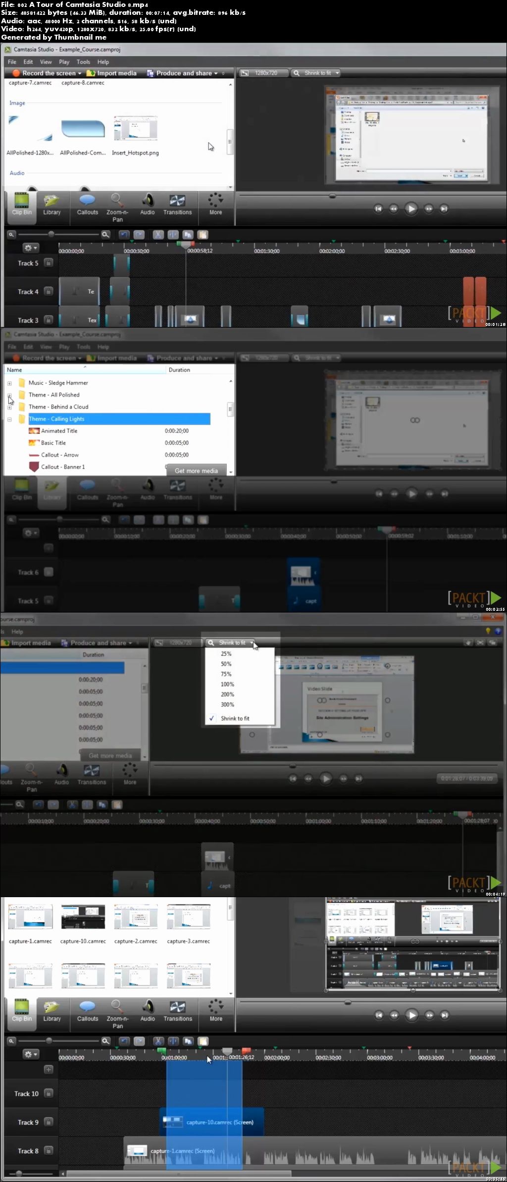
Task: Open timeline gear options dropdown in bottom frame
Action: coord(31,1054)
